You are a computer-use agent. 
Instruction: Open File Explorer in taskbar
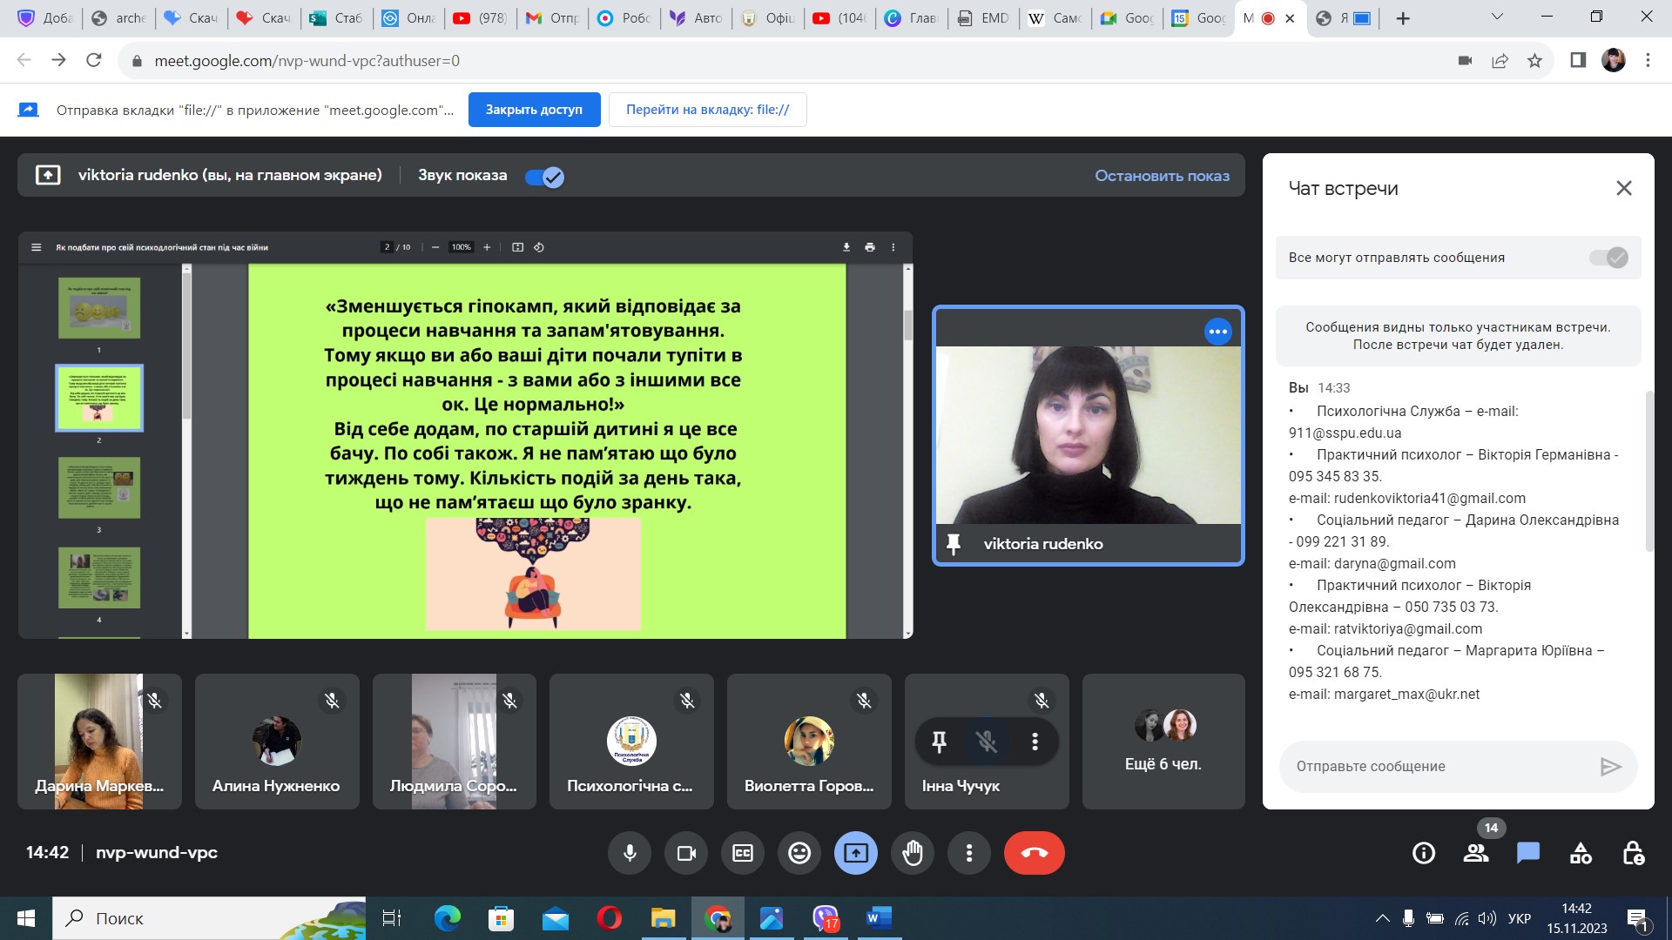[x=663, y=918]
